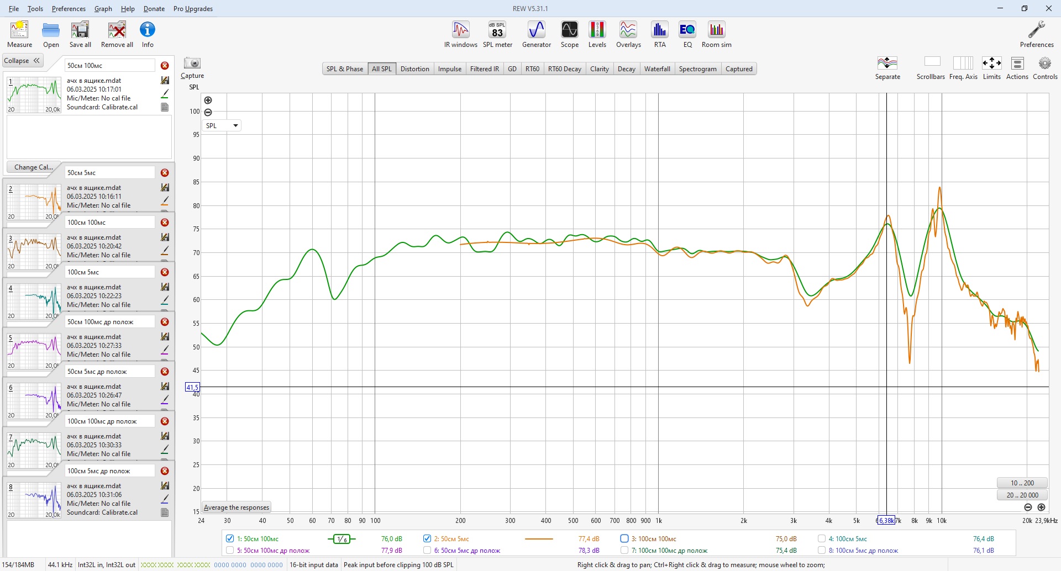Open the Room sim tool
Screen dimensions: 1061x571
717,34
